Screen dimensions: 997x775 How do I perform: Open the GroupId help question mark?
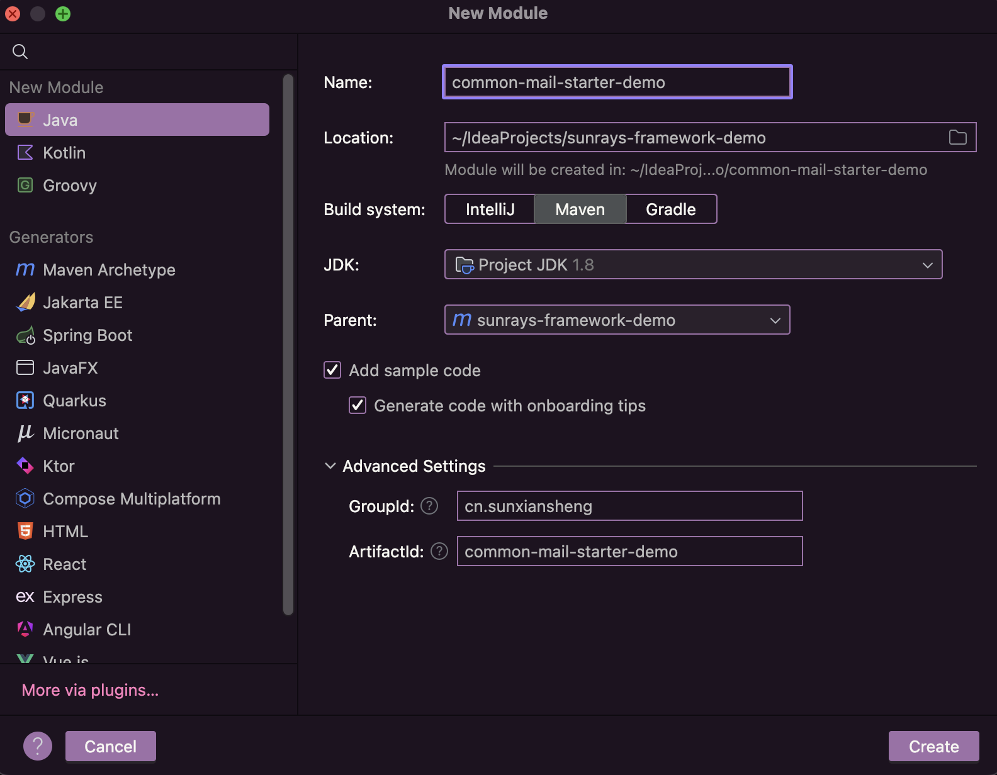429,506
